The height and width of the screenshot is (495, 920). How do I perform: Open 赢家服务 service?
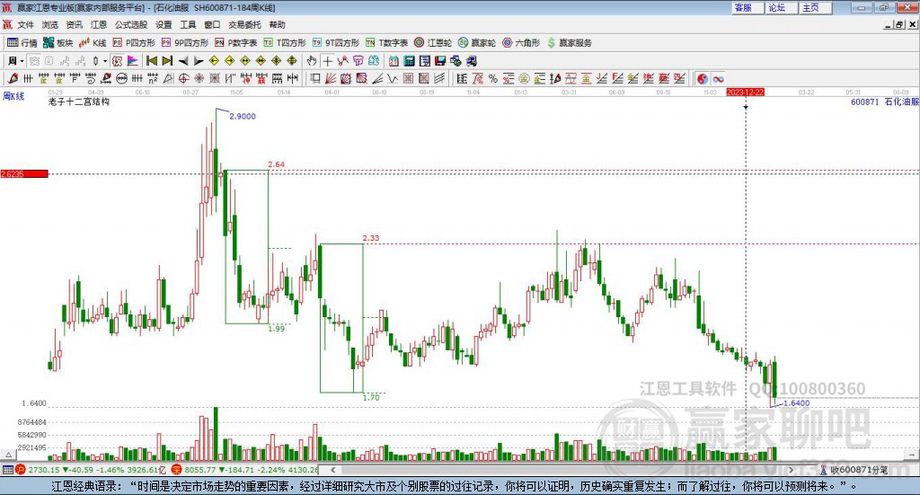point(570,43)
